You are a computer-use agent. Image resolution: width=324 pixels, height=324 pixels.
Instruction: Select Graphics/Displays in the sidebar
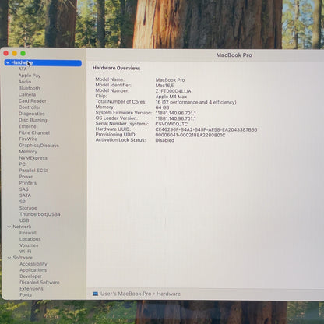(39, 146)
